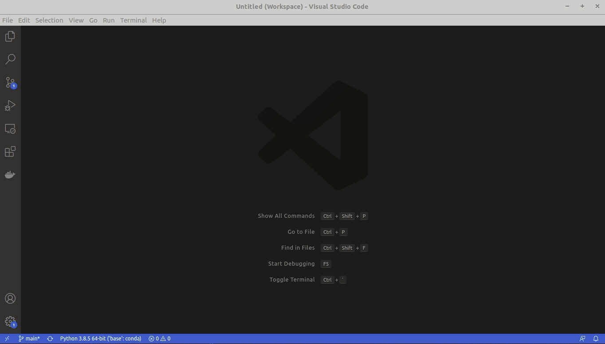Open the Go menu

pos(93,20)
